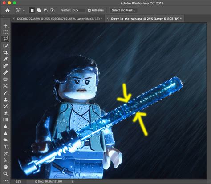Screen dimensions: 211x184
Task: Open Select and Mask workspace
Action: coord(123,10)
